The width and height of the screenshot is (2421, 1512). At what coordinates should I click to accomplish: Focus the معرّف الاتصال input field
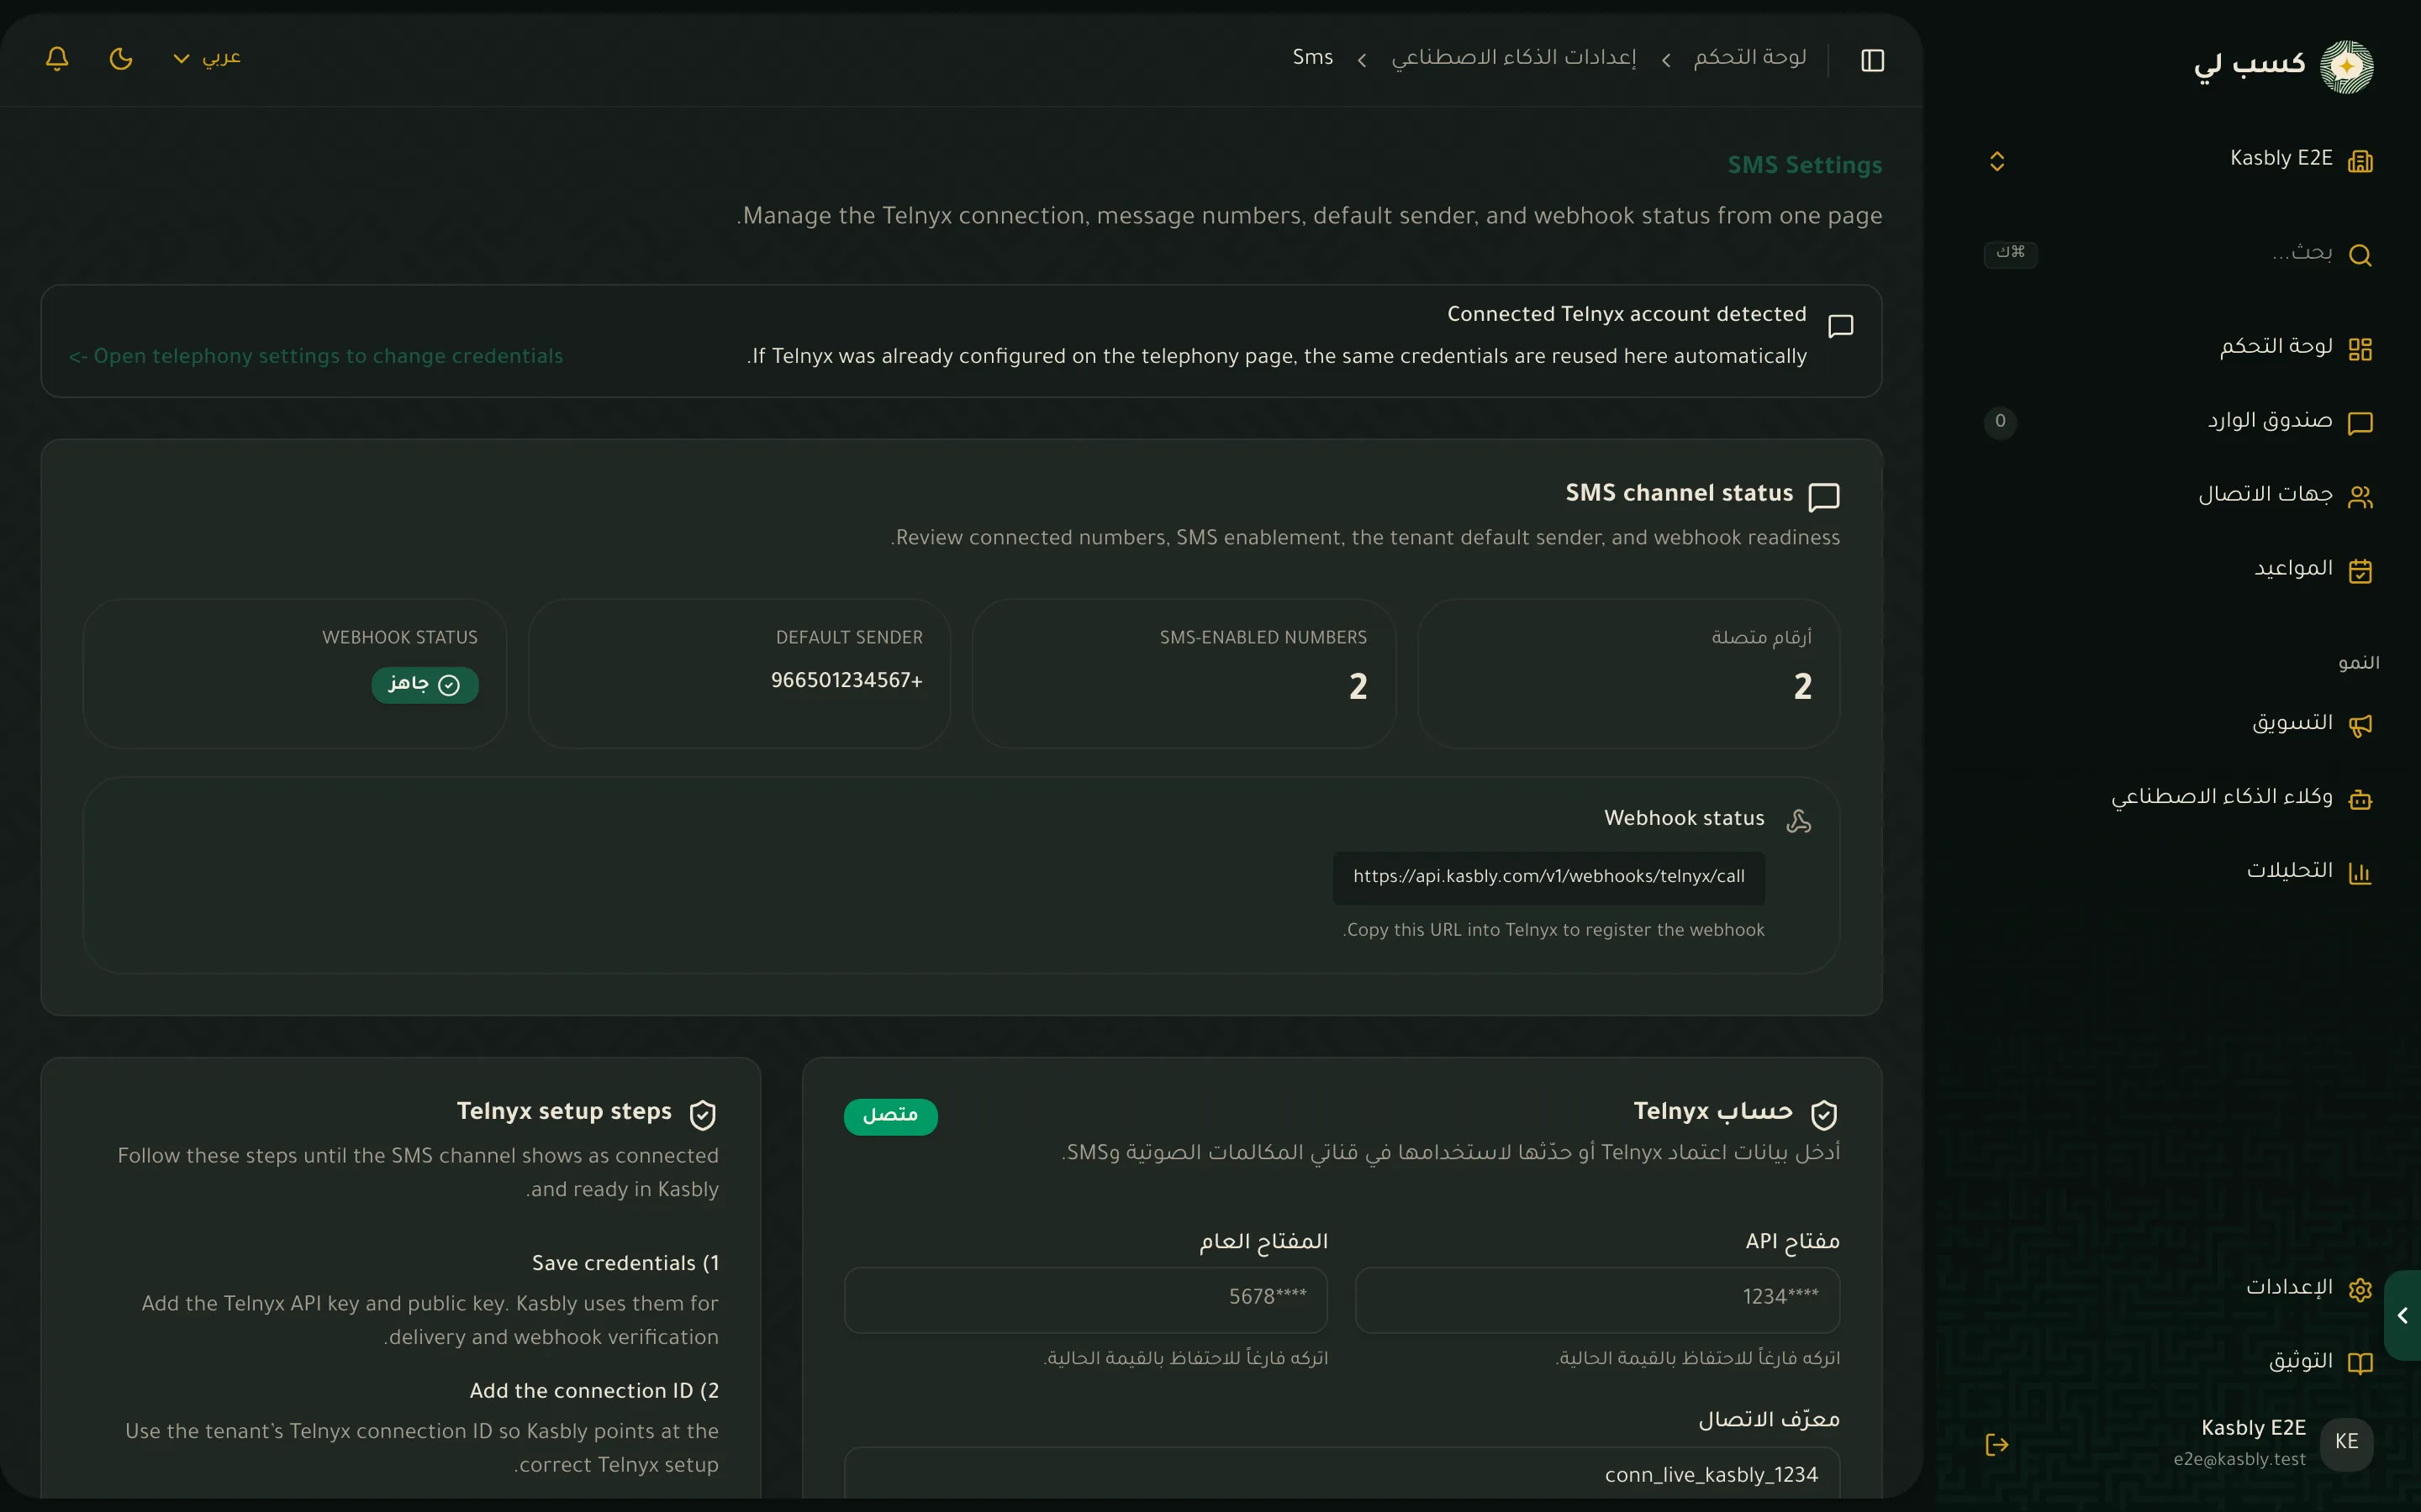point(1342,1473)
